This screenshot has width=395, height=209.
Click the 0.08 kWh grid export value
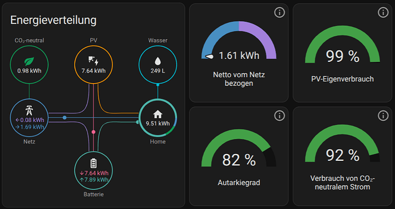tap(29, 120)
